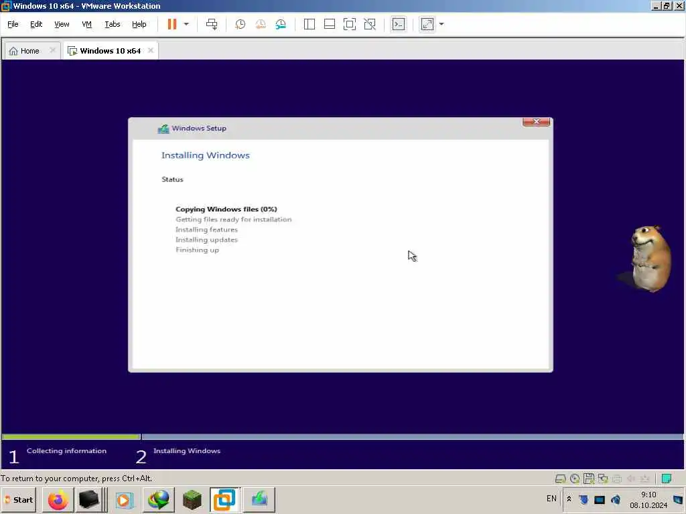Click the Installing updates status line
The image size is (686, 514).
(206, 240)
